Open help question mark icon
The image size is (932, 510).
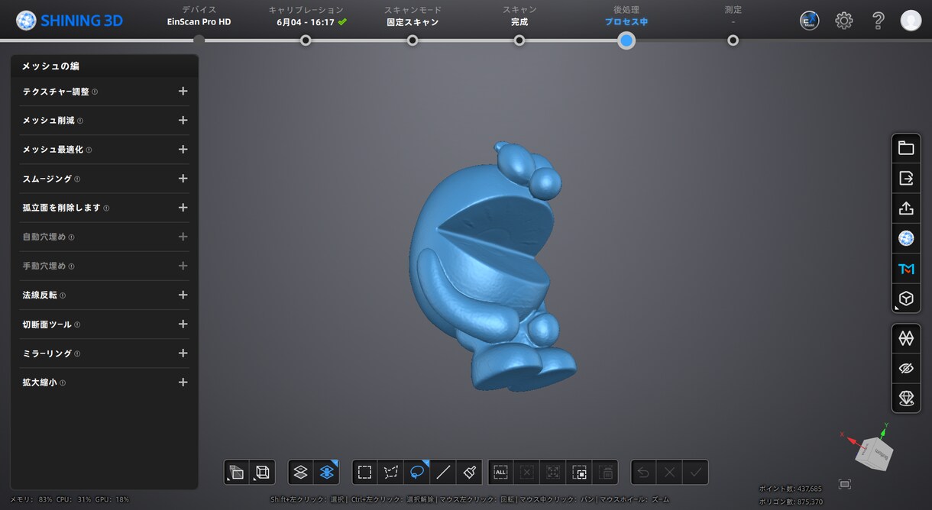coord(879,21)
